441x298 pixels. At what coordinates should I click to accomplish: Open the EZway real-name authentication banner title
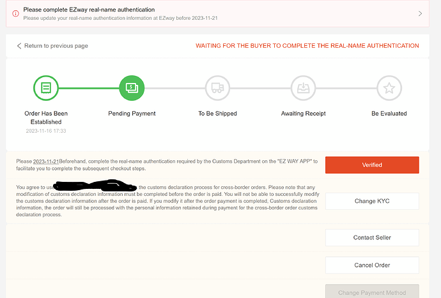point(89,10)
